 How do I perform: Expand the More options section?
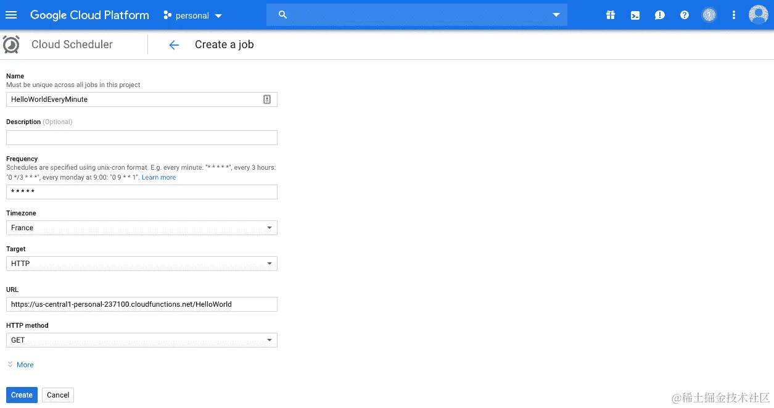[20, 365]
